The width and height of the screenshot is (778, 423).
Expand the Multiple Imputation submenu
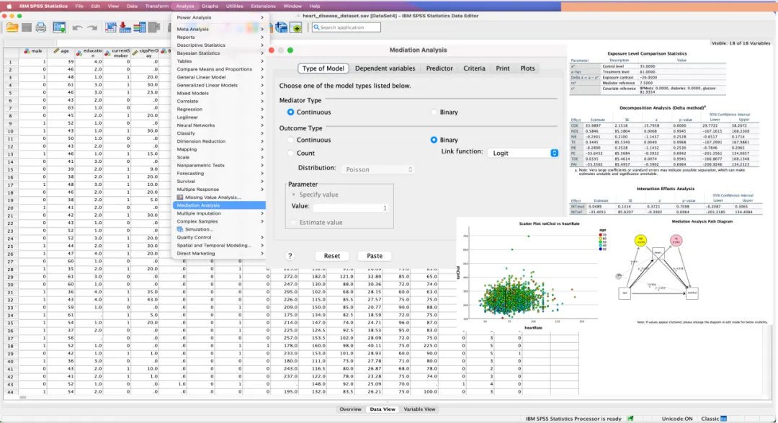tap(219, 213)
